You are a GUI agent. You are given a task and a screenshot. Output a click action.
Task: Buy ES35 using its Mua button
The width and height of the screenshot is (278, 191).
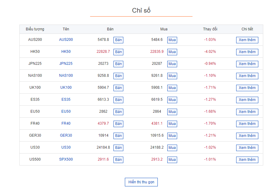[x=172, y=100]
